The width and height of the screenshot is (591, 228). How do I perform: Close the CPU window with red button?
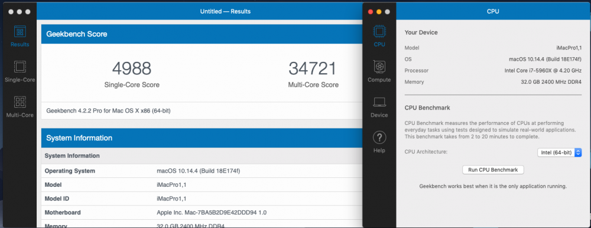click(x=370, y=12)
